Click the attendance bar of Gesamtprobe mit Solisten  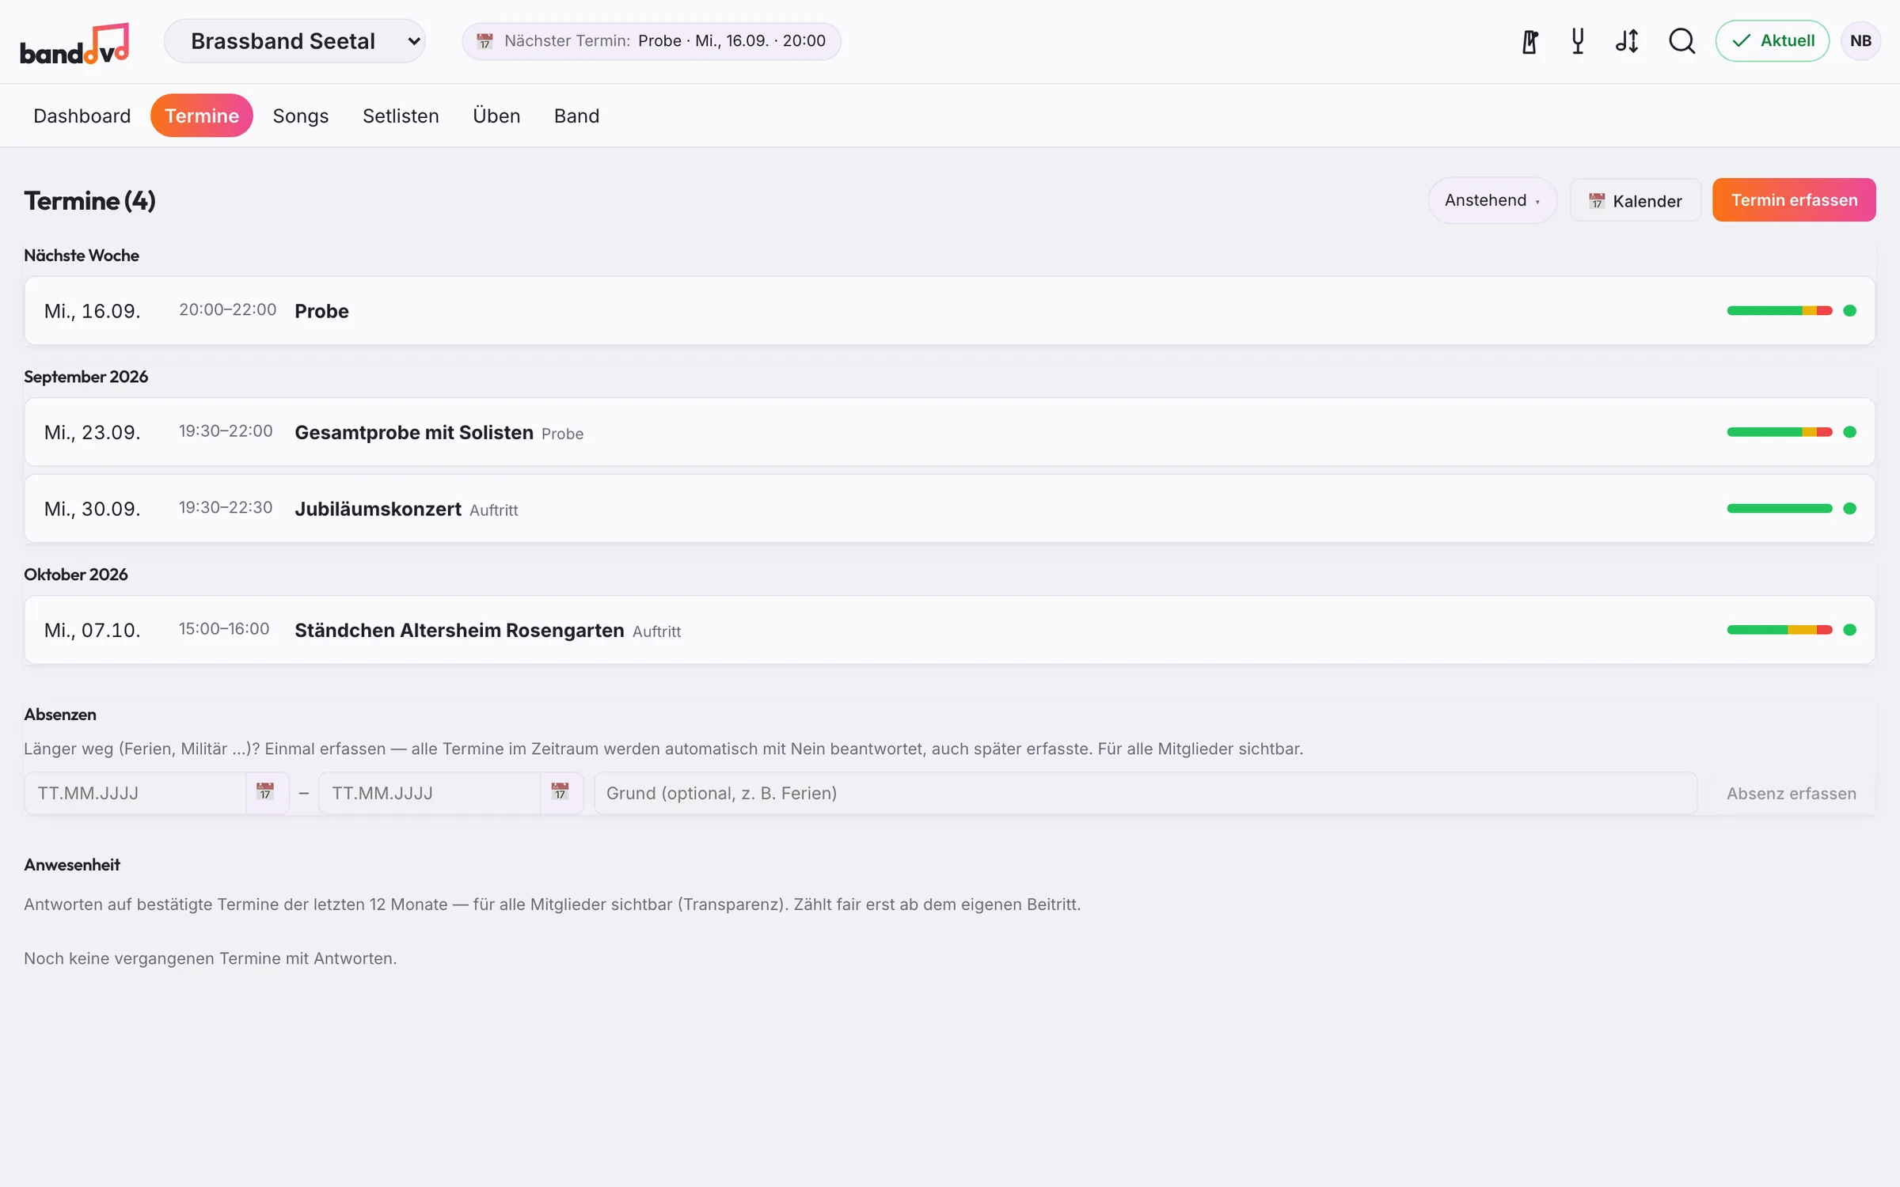coord(1780,432)
